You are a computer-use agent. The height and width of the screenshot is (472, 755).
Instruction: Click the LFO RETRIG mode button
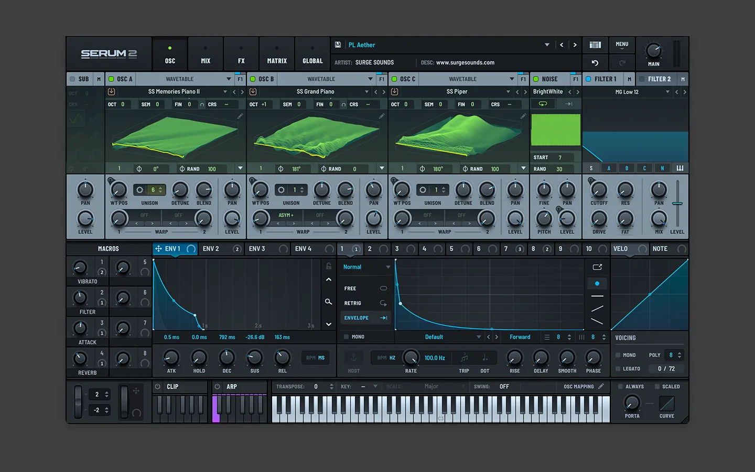(365, 303)
